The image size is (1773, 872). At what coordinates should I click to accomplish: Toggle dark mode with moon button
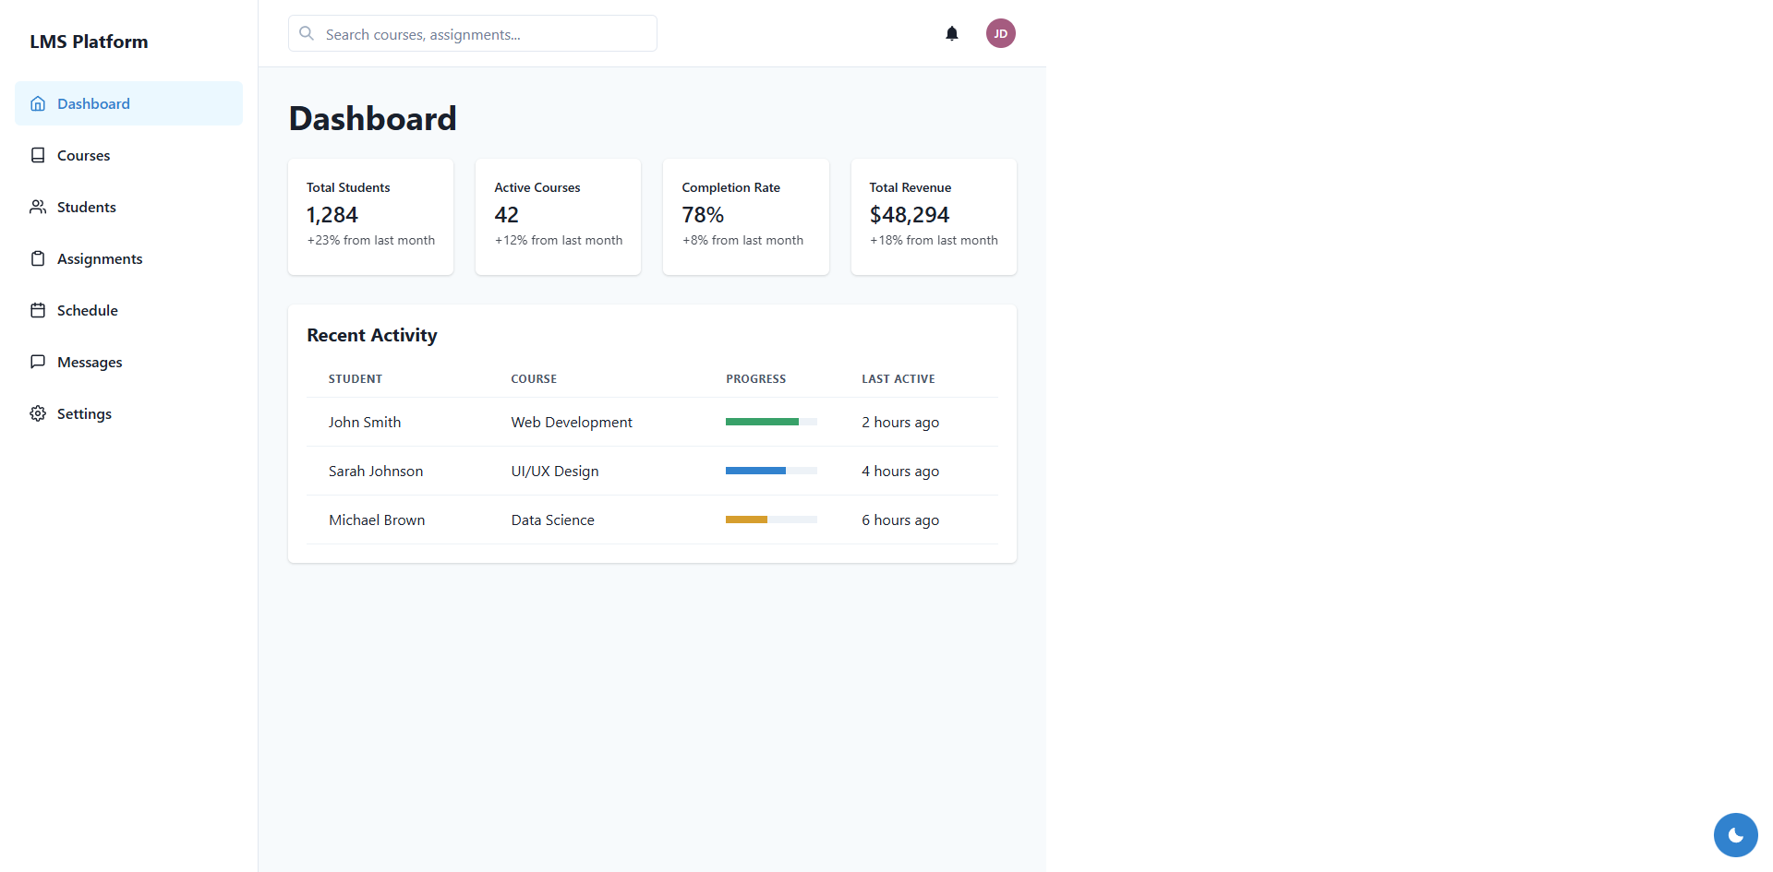click(x=1735, y=835)
